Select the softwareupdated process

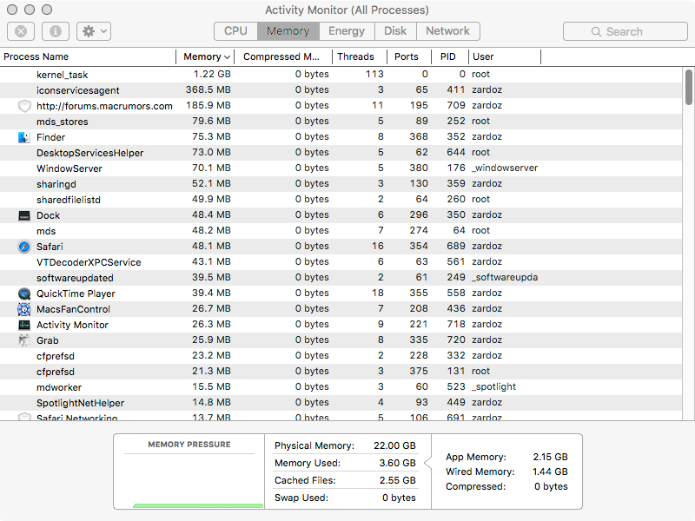point(341,278)
